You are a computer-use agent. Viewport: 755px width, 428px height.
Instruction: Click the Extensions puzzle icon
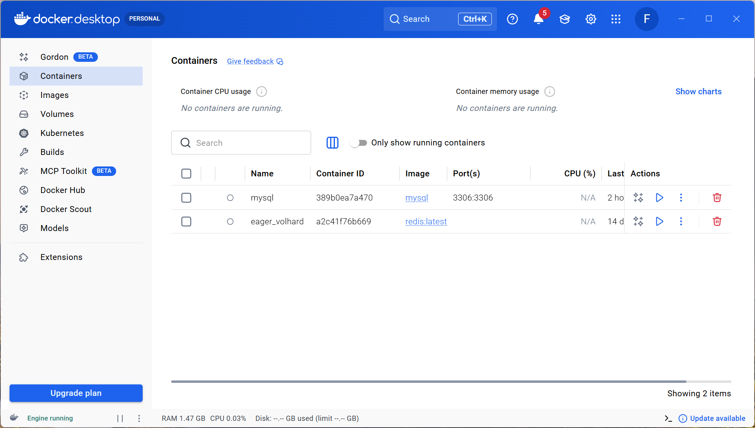pos(24,257)
